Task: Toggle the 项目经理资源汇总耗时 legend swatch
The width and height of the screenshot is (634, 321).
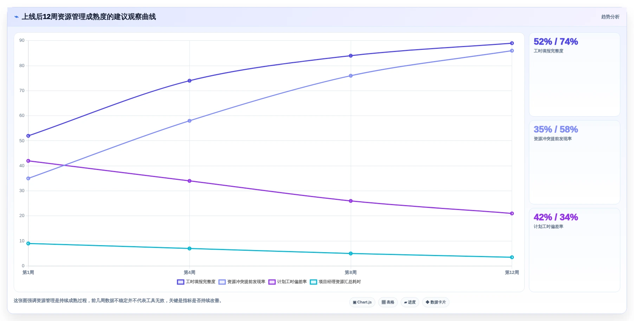Action: [313, 282]
